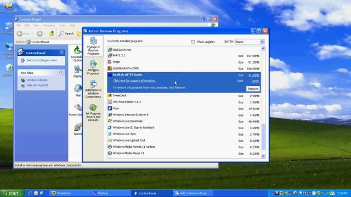Open the Windows Update link
The height and width of the screenshot is (197, 351).
[37, 80]
